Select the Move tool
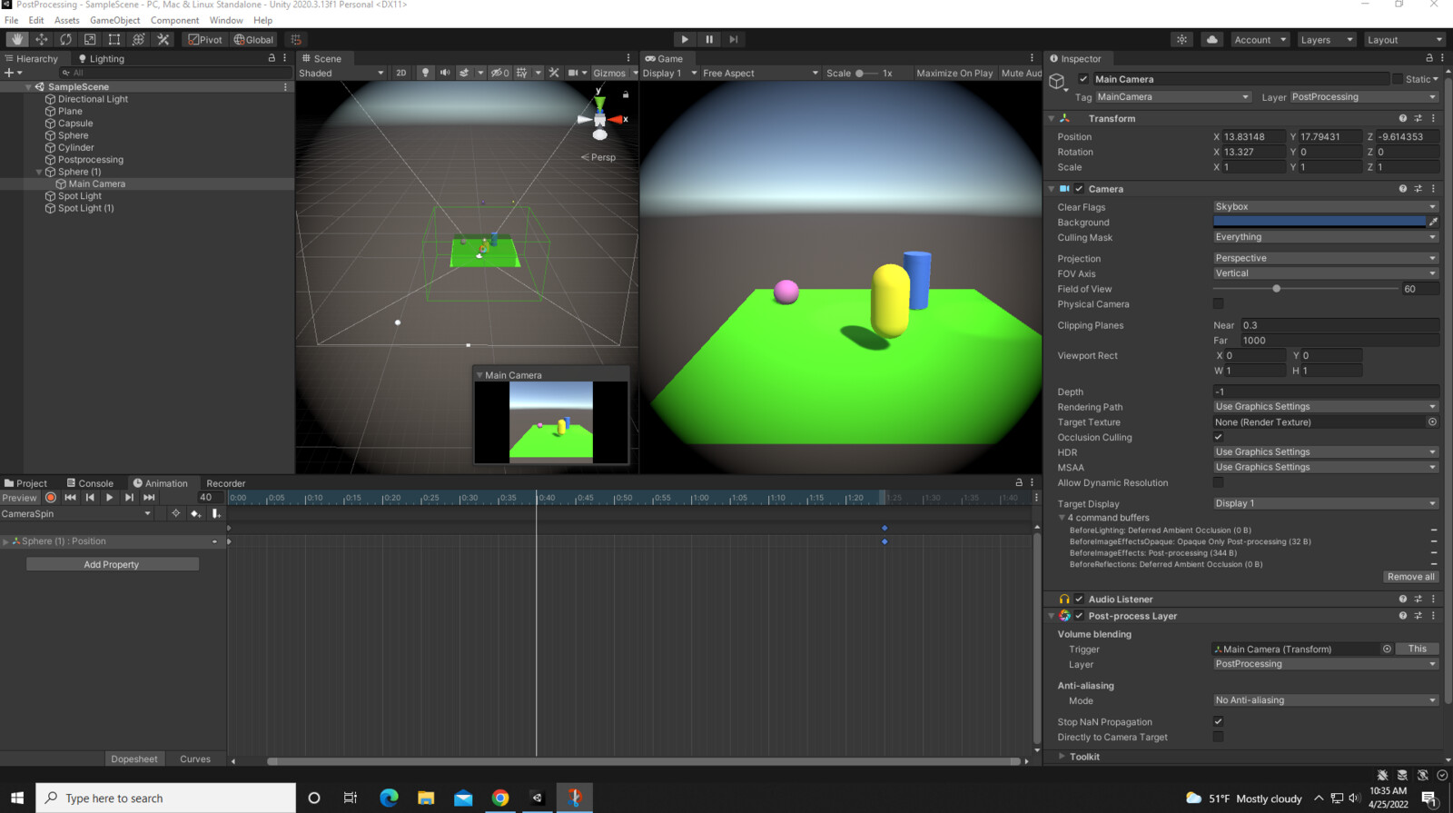The image size is (1453, 813). 42,40
